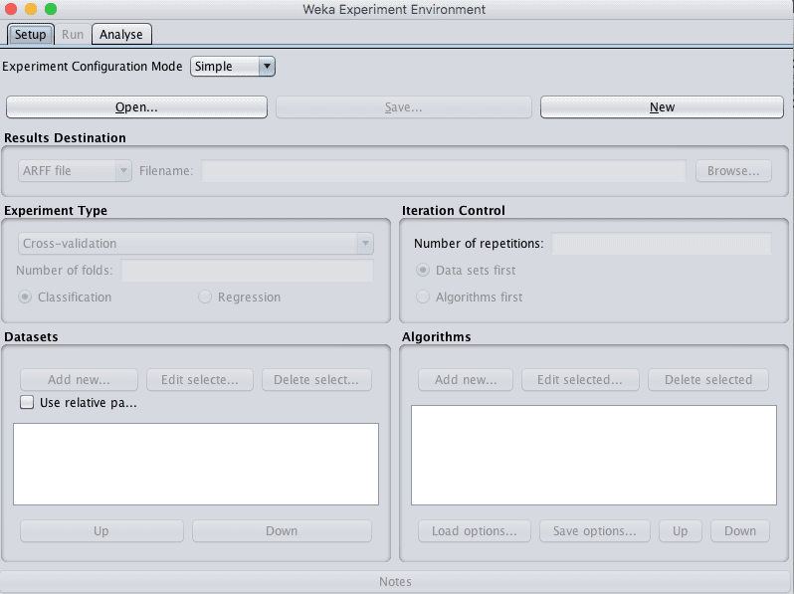Click the Number of repetitions field
This screenshot has width=794, height=594.
[x=662, y=244]
